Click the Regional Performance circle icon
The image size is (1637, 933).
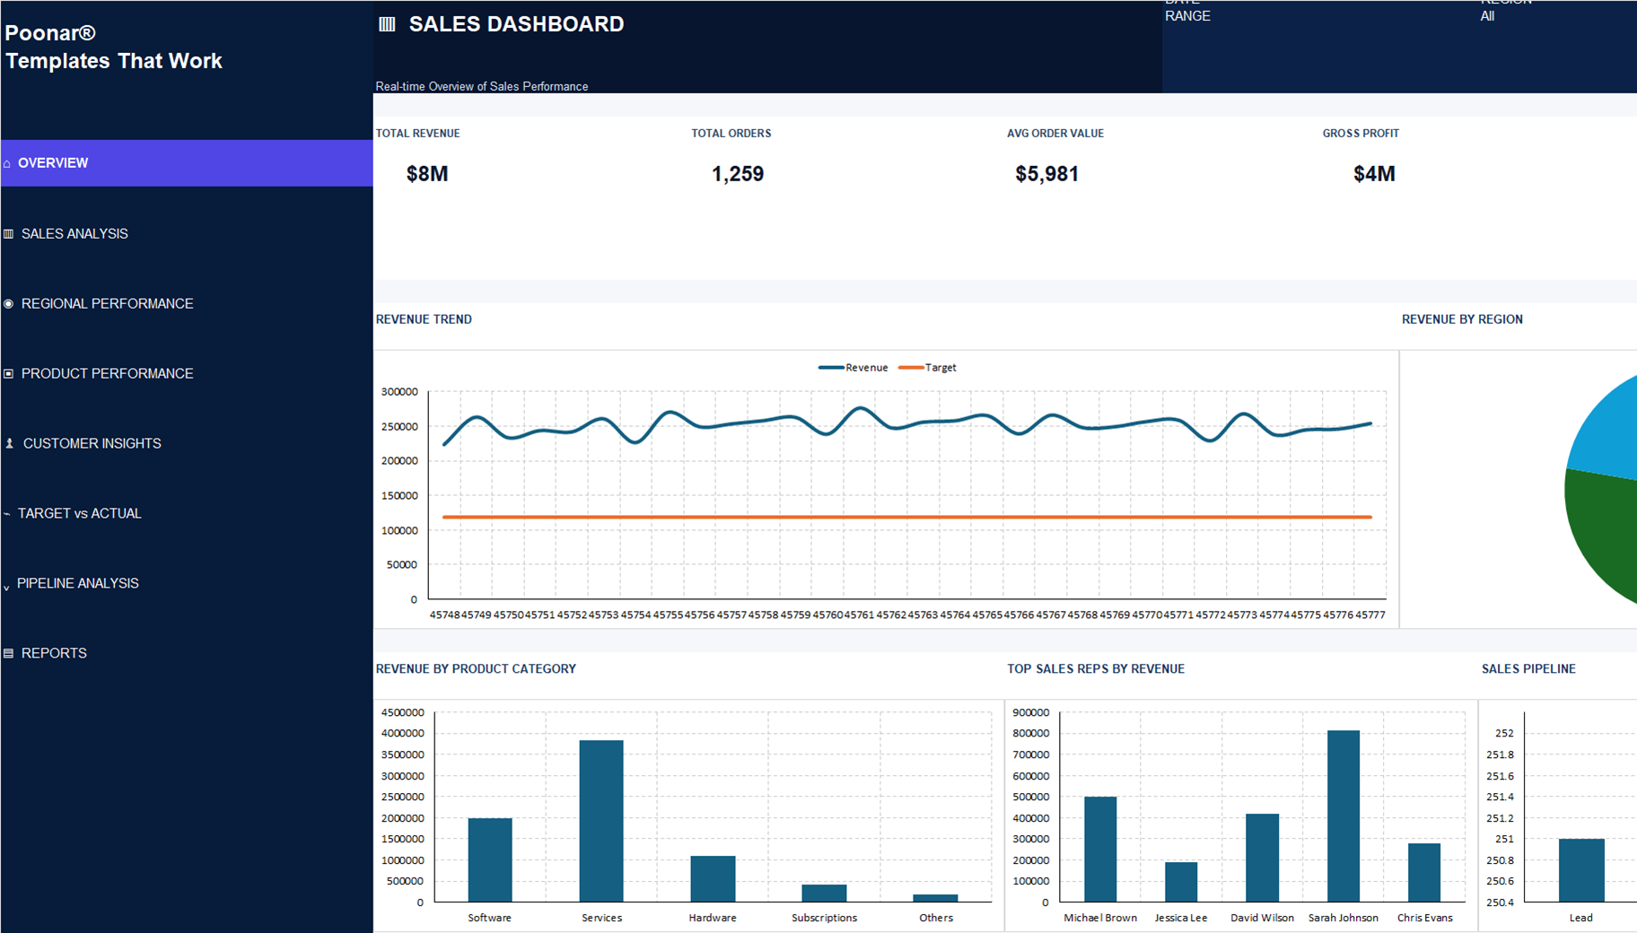[8, 304]
